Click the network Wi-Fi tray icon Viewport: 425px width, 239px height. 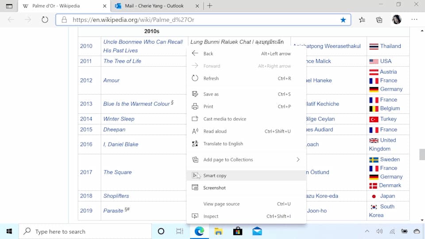point(392,231)
